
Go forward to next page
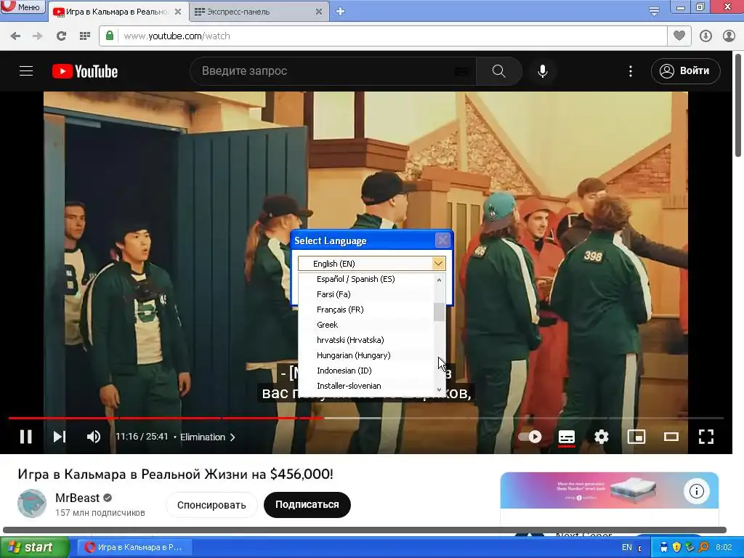pyautogui.click(x=38, y=36)
